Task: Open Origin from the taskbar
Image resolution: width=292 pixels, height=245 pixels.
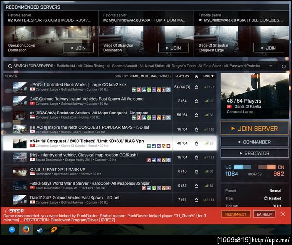Action: 54,230
